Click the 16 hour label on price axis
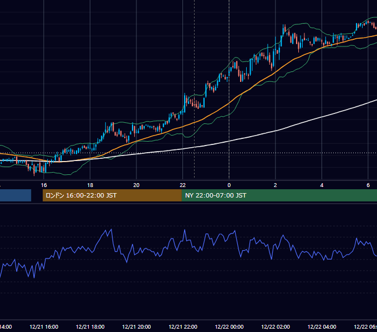 [x=44, y=185]
